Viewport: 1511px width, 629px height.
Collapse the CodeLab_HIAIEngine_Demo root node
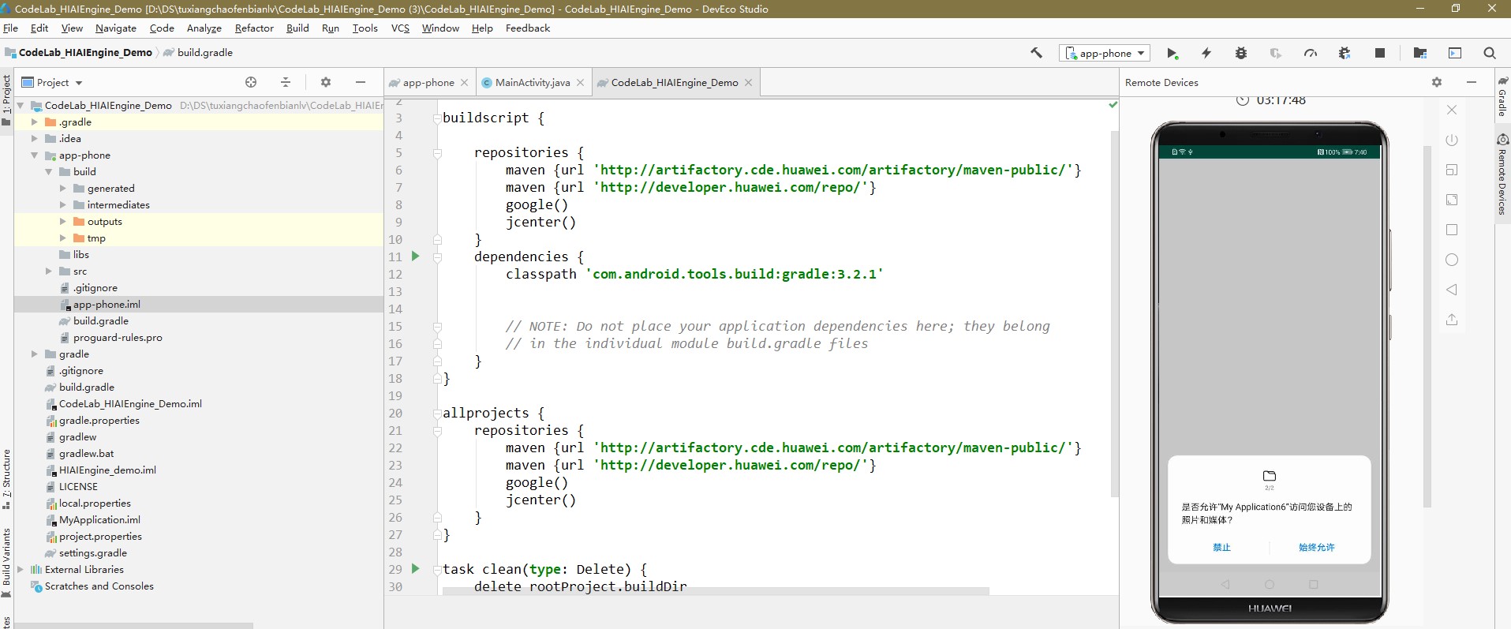point(21,105)
